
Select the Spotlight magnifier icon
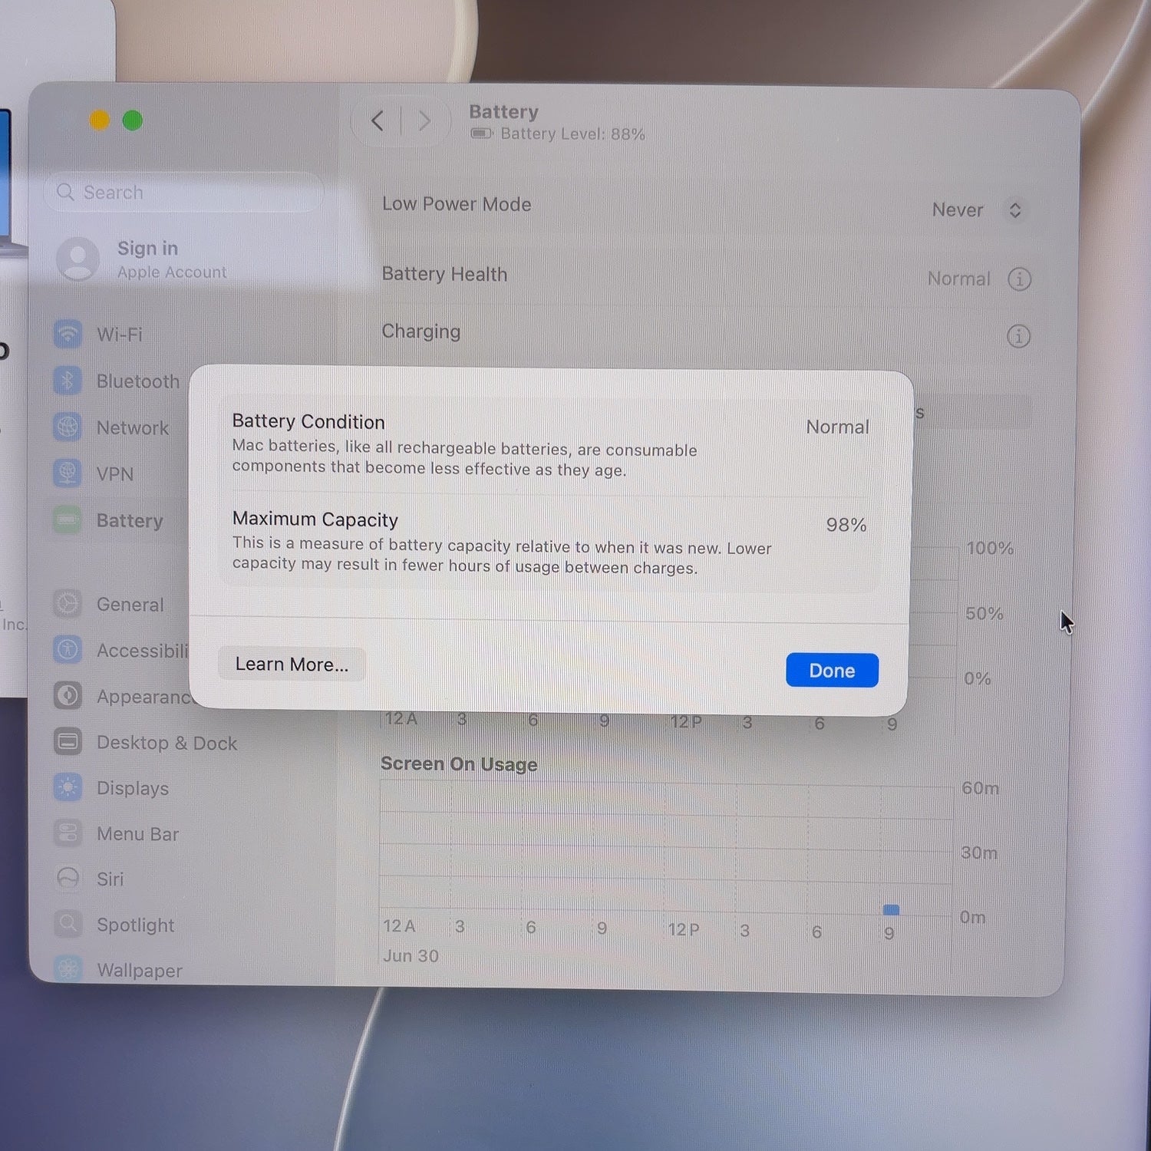68,923
